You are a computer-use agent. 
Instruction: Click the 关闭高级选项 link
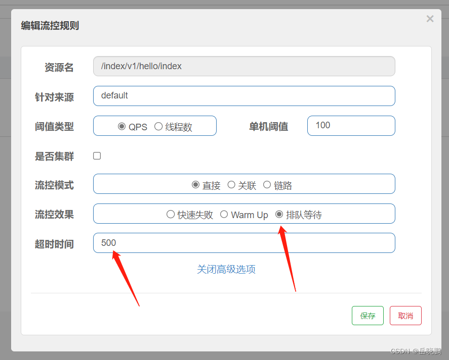226,270
